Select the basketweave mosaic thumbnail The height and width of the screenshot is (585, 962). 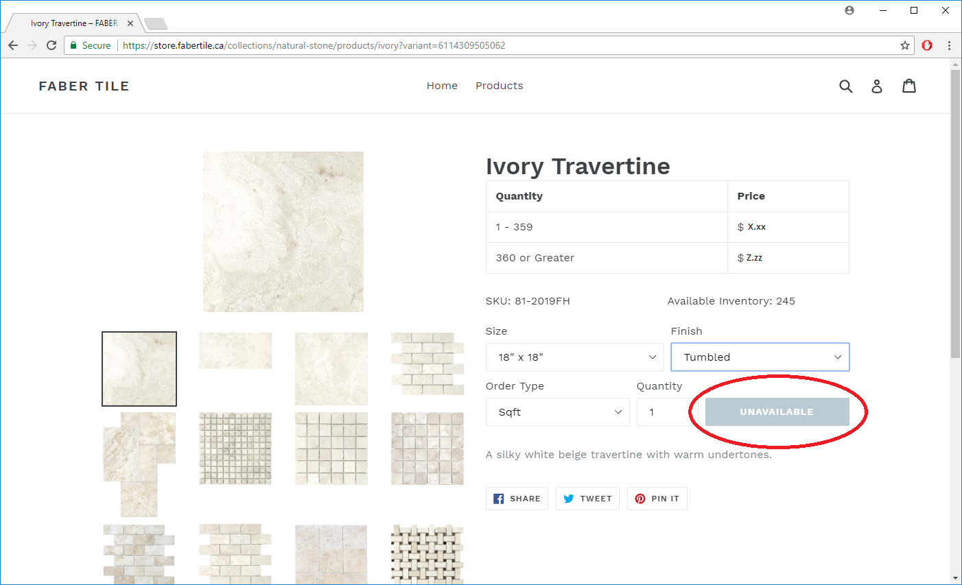[x=427, y=554]
